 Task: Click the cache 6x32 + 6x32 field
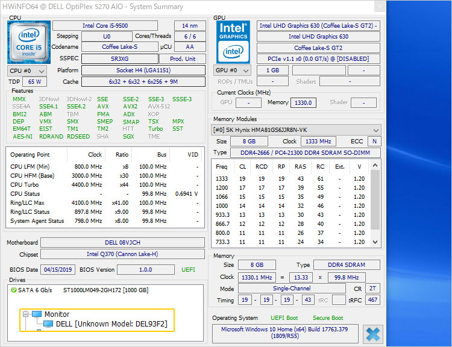[143, 81]
